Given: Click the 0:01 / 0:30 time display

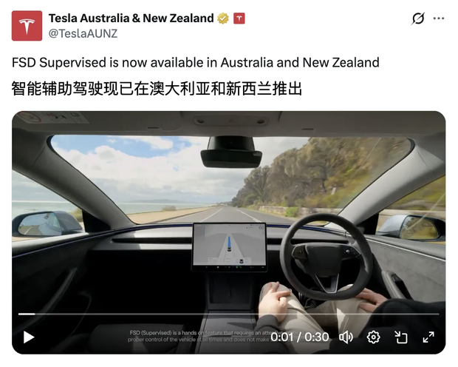Looking at the screenshot, I should [300, 337].
